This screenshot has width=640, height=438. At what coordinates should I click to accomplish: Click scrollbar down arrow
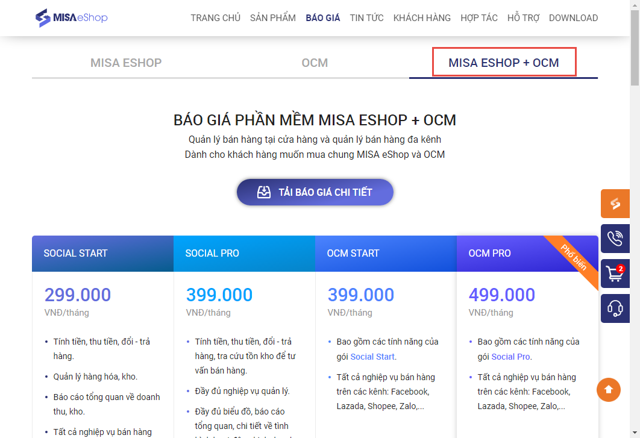tap(635, 433)
